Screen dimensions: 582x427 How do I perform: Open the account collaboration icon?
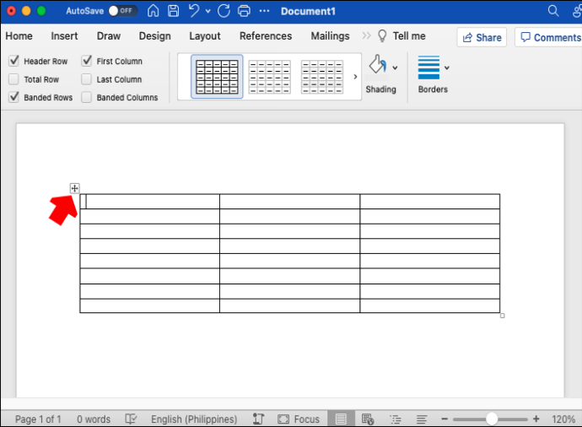click(577, 11)
